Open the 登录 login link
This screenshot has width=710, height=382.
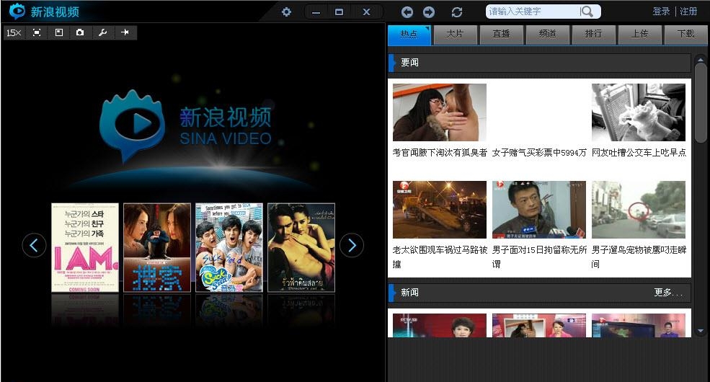tap(661, 12)
